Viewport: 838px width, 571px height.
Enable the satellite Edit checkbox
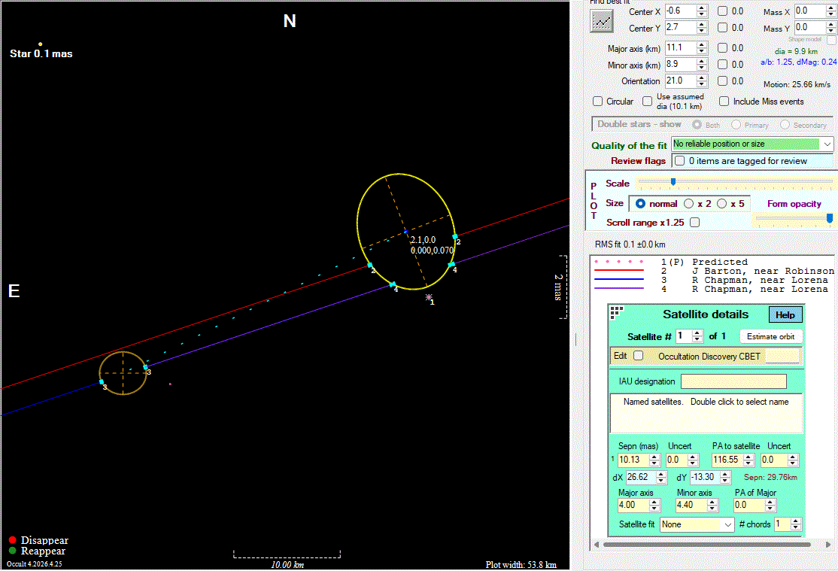638,356
